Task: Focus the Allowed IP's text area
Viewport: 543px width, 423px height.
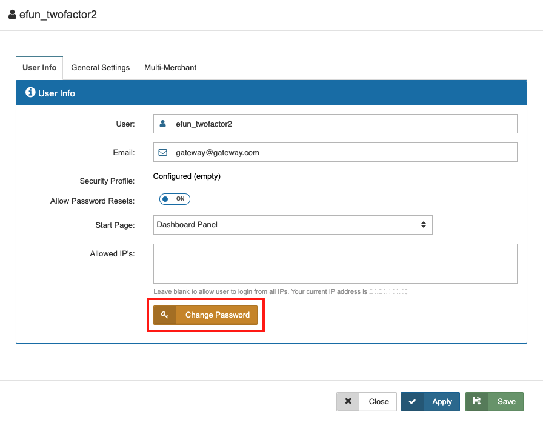Action: 335,264
